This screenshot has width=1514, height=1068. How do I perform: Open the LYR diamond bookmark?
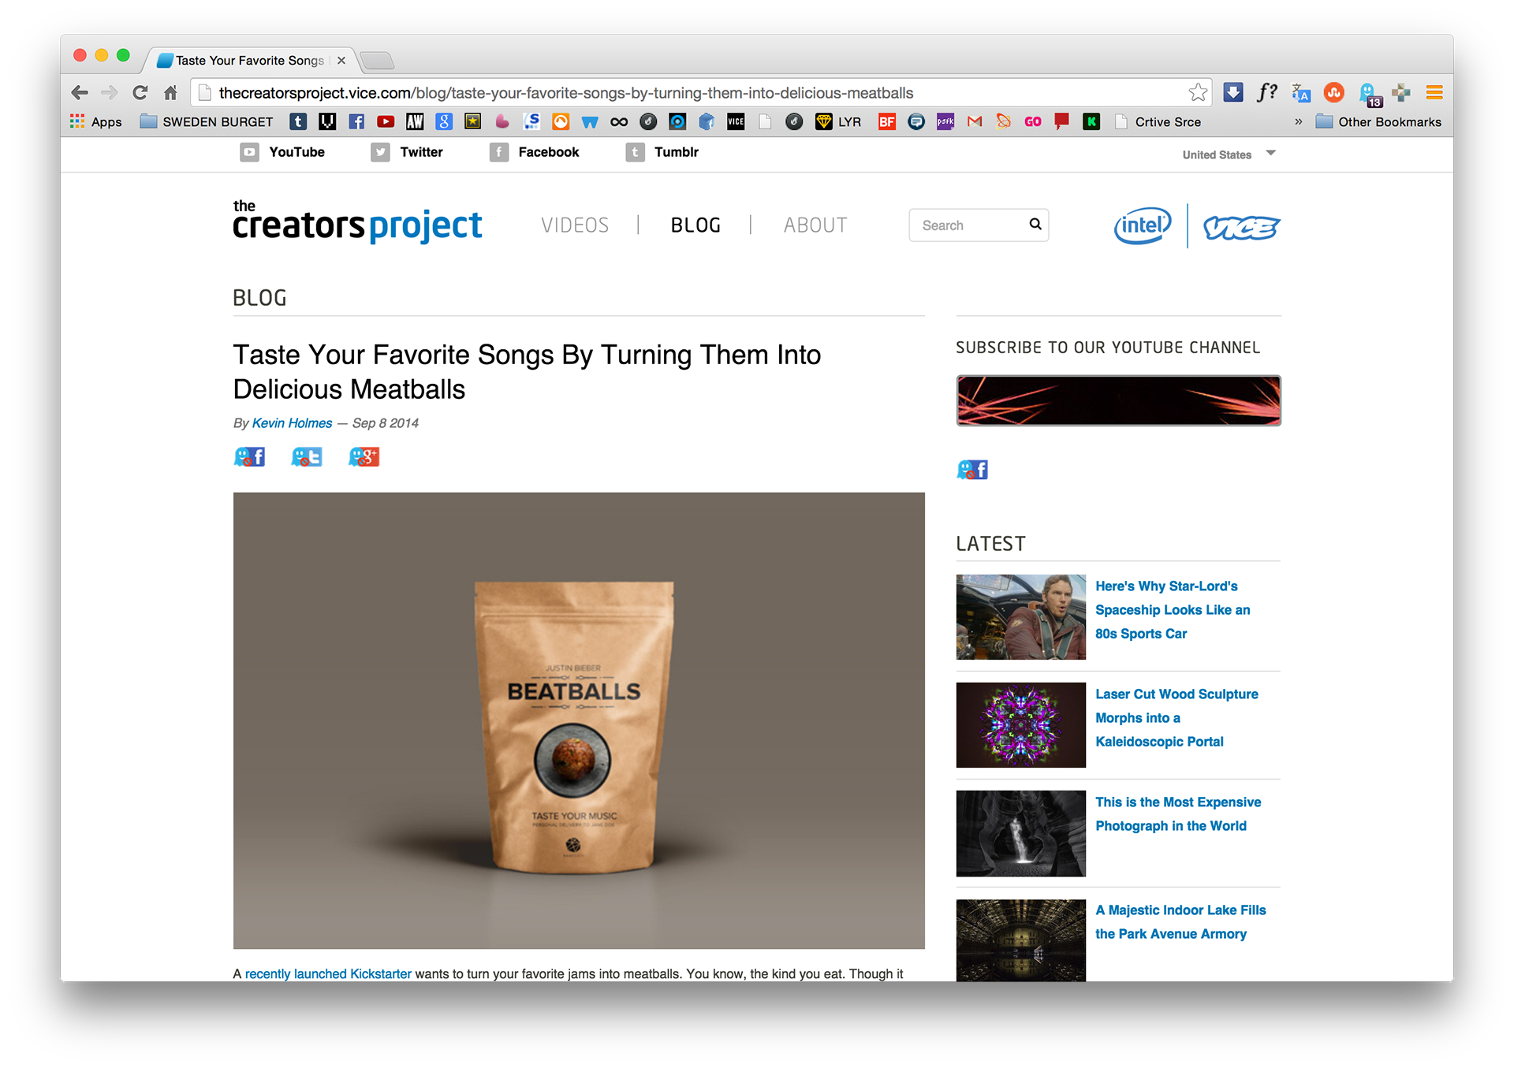[838, 121]
